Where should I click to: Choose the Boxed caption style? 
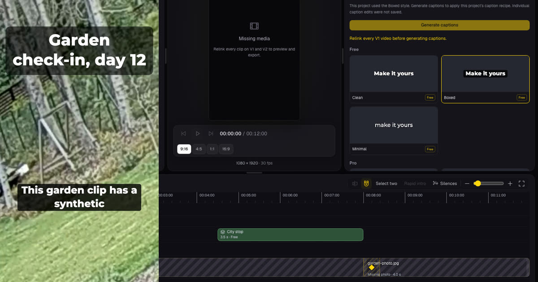486,79
